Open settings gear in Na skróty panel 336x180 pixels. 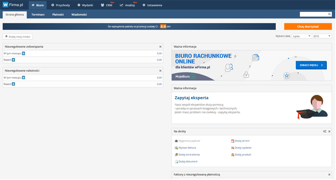click(325, 131)
